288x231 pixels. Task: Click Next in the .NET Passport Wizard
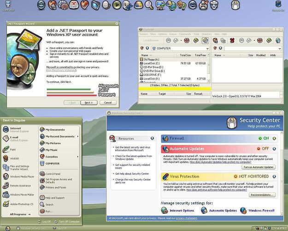pos(86,103)
